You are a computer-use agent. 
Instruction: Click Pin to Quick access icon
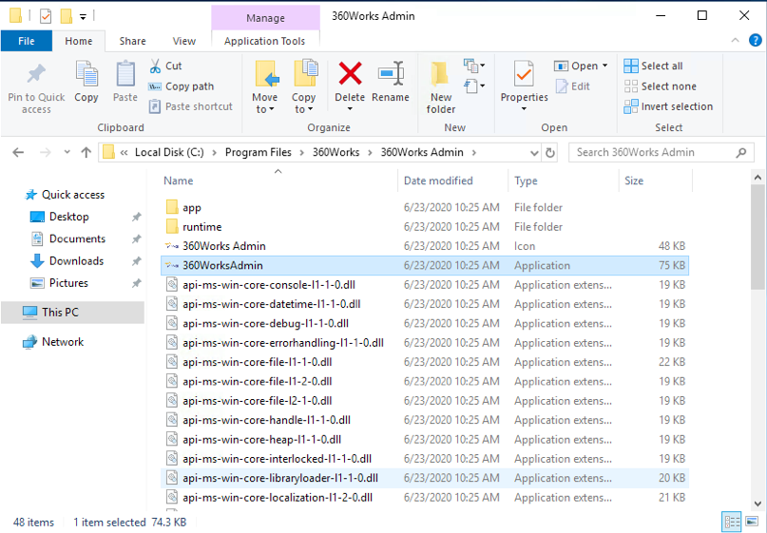tap(36, 75)
